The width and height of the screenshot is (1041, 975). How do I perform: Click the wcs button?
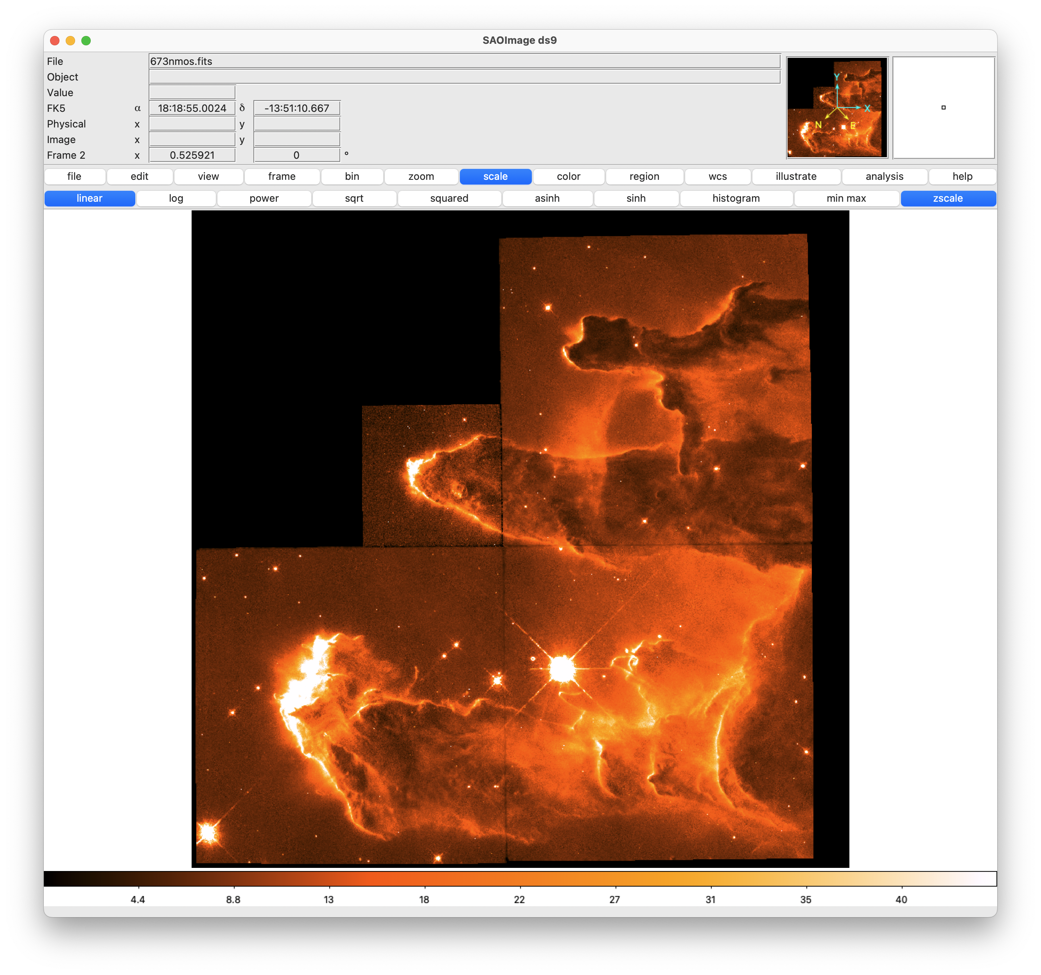(x=717, y=176)
